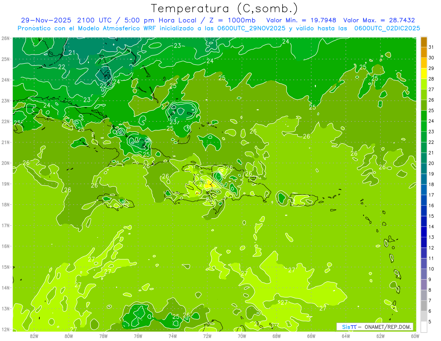The image size is (441, 341).
Task: Click the latitude axis label '26N'
Action: 5,38
